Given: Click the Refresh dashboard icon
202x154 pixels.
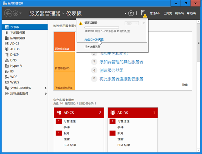Looking at the screenshot, I should click(131, 13).
